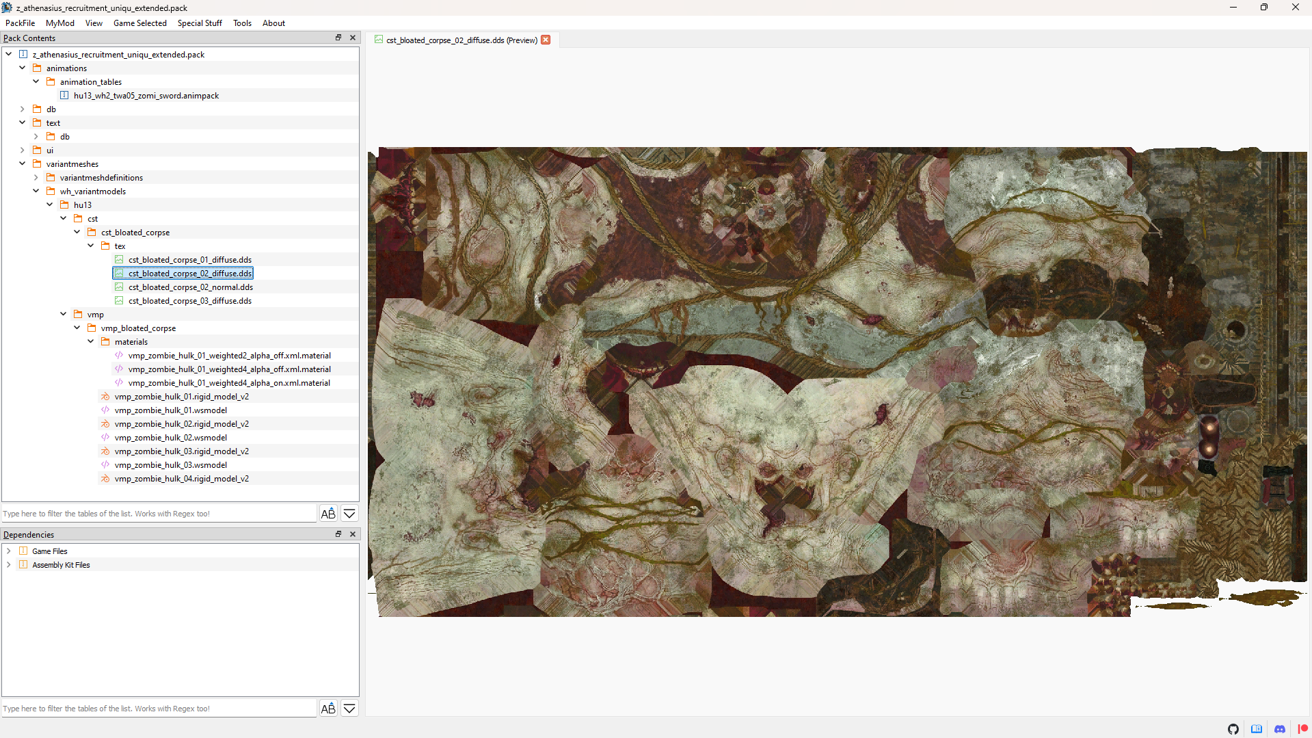This screenshot has width=1312, height=738.
Task: Float the Pack Contents panel
Action: (338, 38)
